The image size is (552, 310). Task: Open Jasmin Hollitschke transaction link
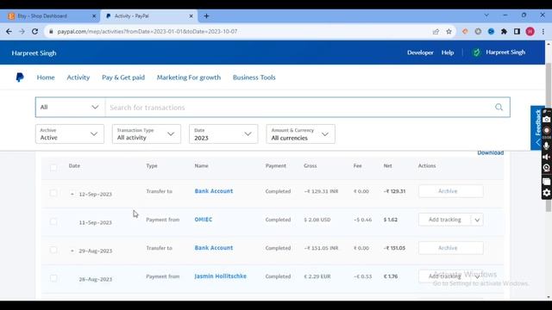pyautogui.click(x=221, y=276)
